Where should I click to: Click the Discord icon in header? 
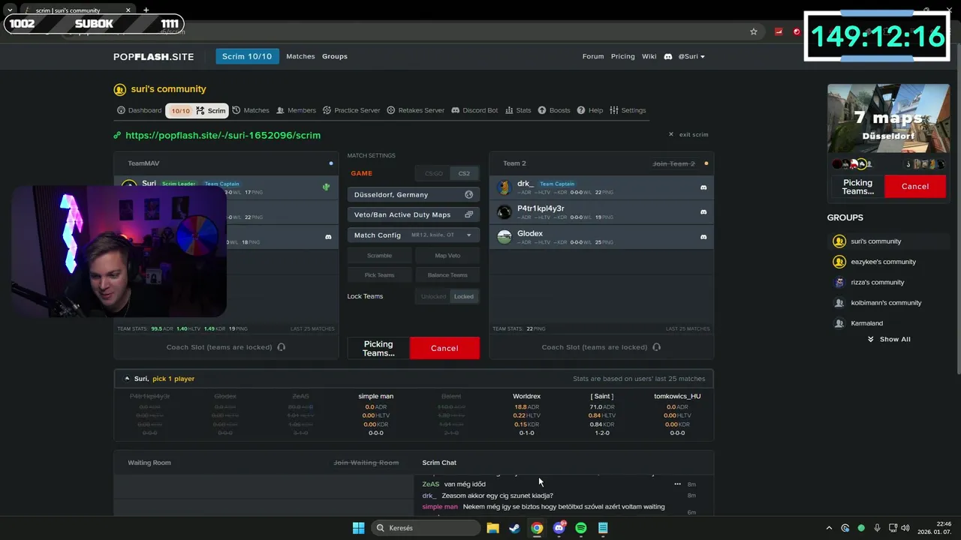(x=667, y=56)
